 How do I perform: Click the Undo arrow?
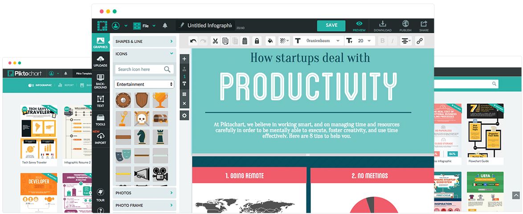193,41
